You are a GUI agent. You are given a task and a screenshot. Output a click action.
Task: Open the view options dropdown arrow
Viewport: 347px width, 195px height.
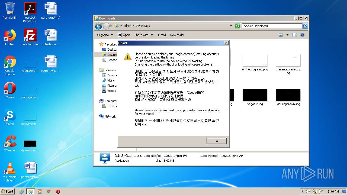point(287,35)
